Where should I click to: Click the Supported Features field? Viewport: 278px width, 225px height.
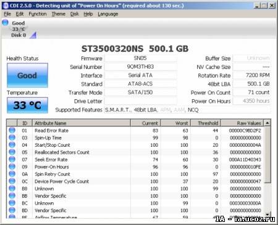187,110
